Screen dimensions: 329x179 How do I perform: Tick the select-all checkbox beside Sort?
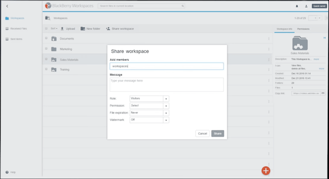(47, 28)
